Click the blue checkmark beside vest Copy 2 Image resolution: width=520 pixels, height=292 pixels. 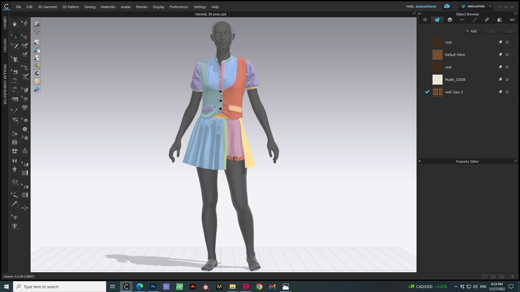(427, 92)
